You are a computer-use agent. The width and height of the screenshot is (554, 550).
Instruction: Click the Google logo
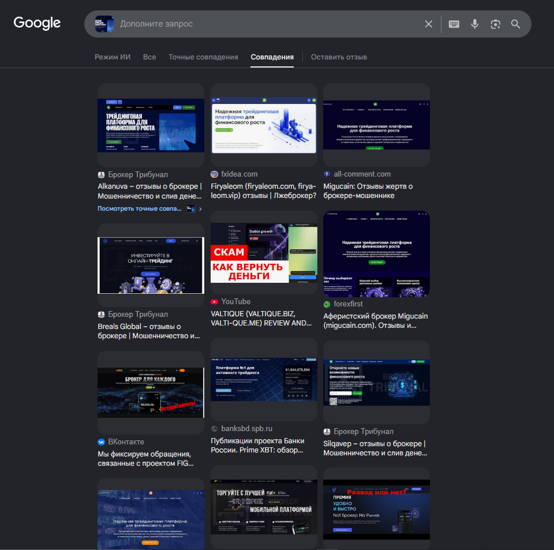click(37, 23)
